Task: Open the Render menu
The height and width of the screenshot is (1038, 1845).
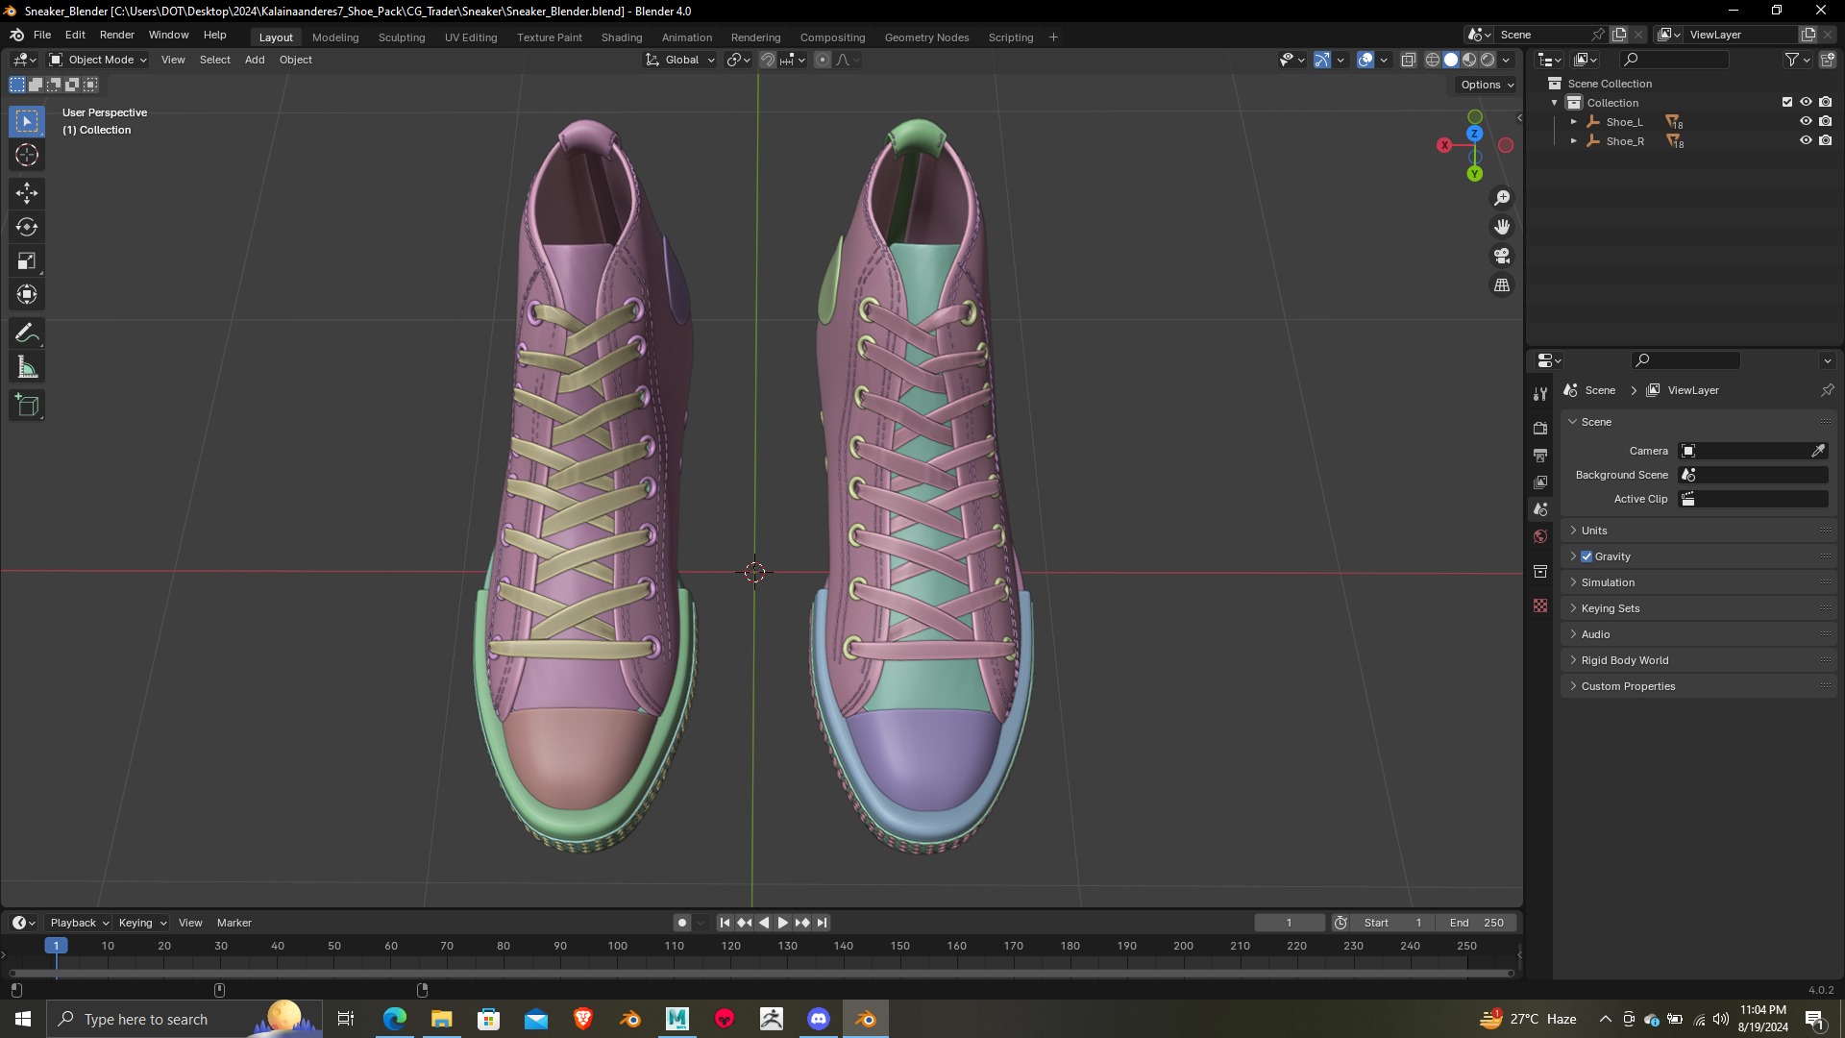Action: pyautogui.click(x=117, y=35)
